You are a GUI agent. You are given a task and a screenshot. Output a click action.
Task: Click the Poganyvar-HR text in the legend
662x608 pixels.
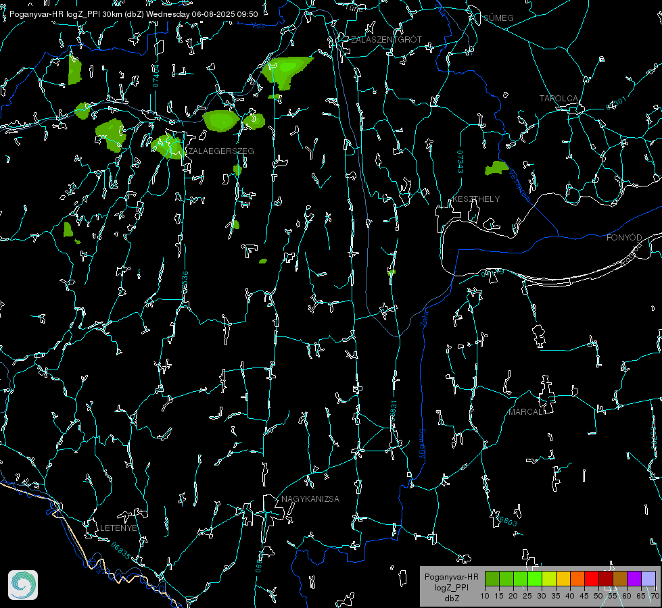click(x=451, y=576)
